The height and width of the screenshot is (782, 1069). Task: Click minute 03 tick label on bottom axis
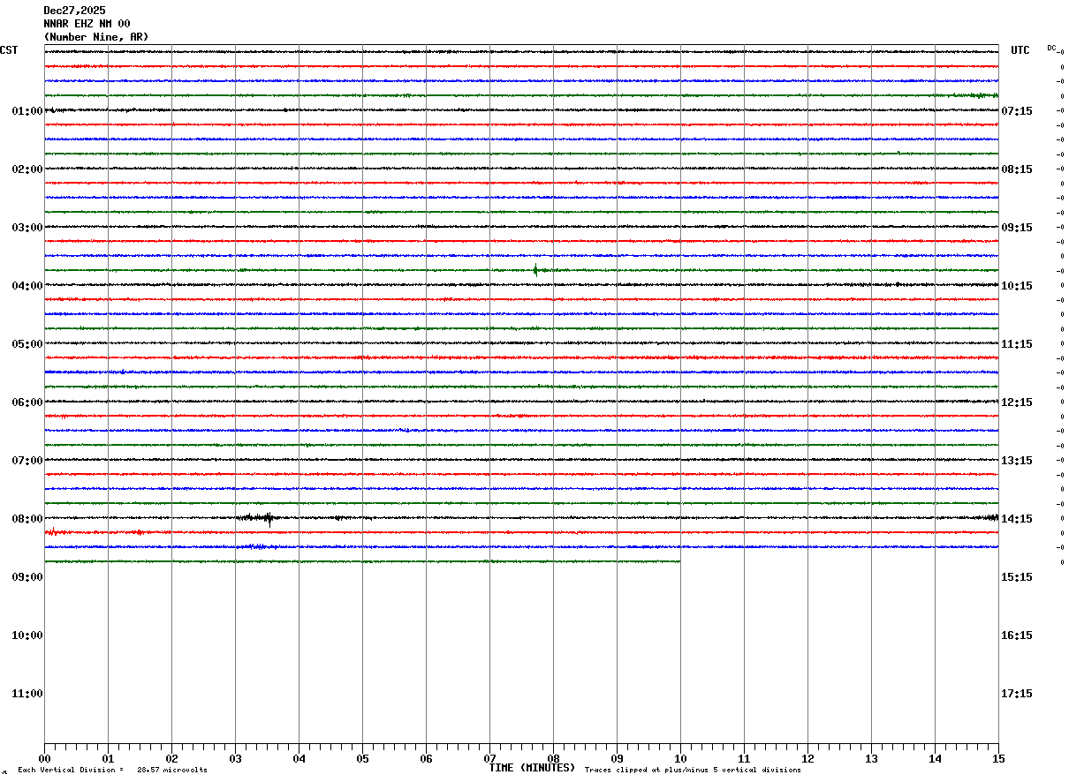click(x=235, y=759)
